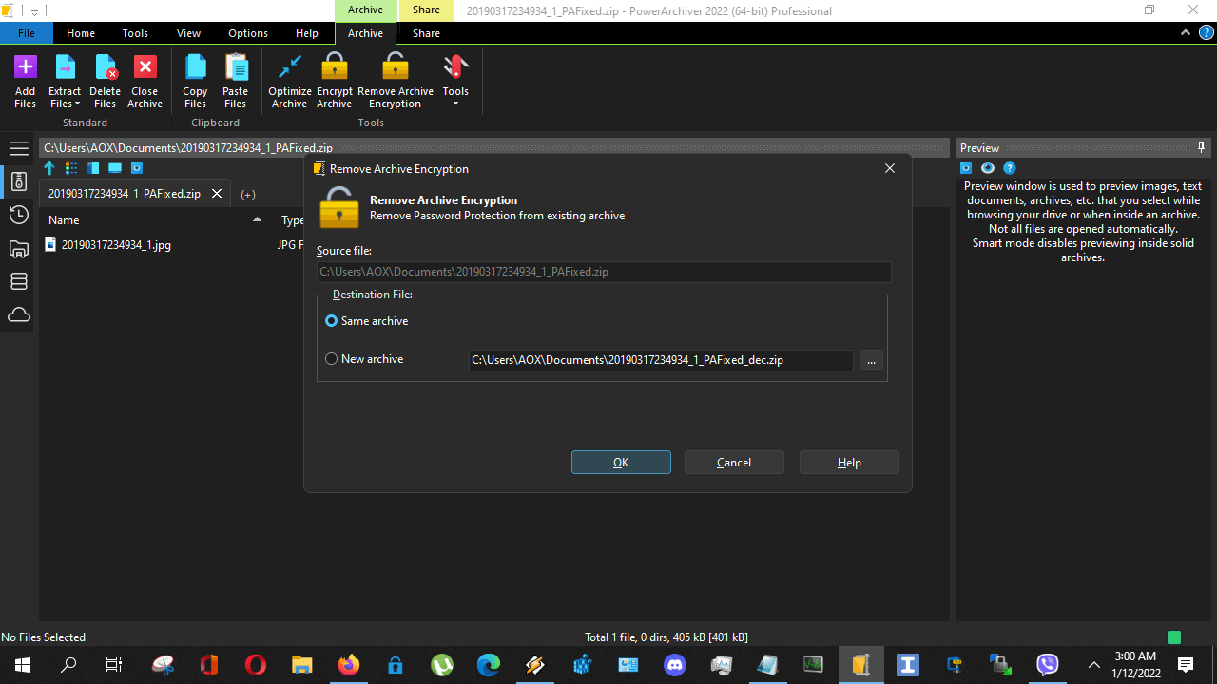1217x684 pixels.
Task: Click the Help question icon in Preview panel
Action: click(x=1010, y=168)
